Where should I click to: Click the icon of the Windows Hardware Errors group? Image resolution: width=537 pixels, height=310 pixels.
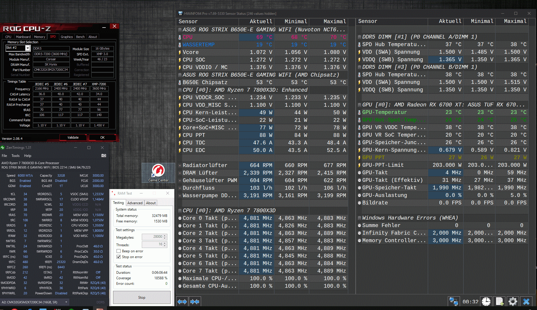pyautogui.click(x=359, y=218)
